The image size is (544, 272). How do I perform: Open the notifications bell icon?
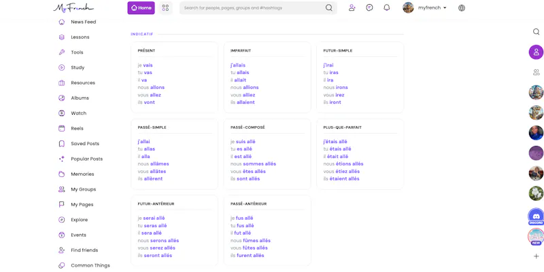[386, 7]
